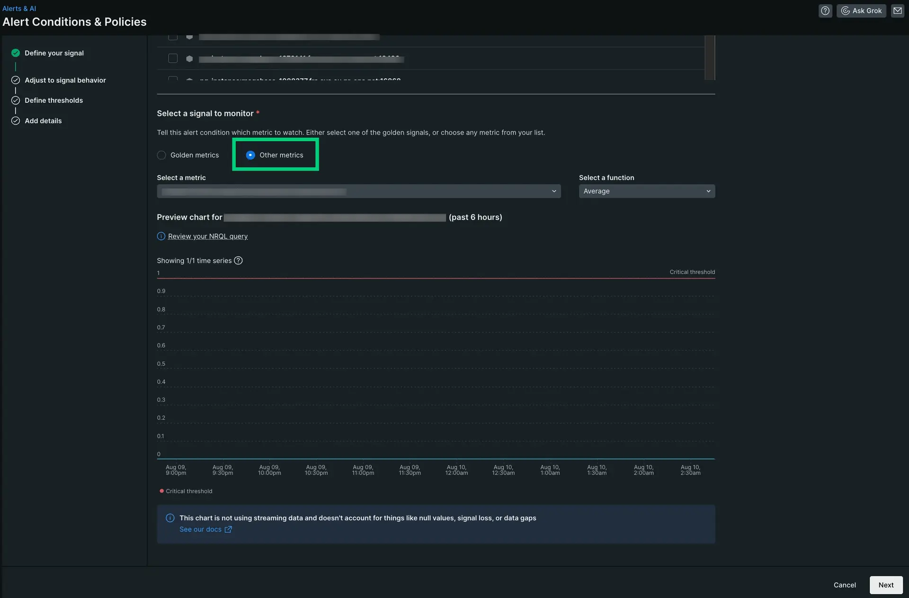Viewport: 909px width, 598px height.
Task: Click the external link icon by docs
Action: [228, 529]
